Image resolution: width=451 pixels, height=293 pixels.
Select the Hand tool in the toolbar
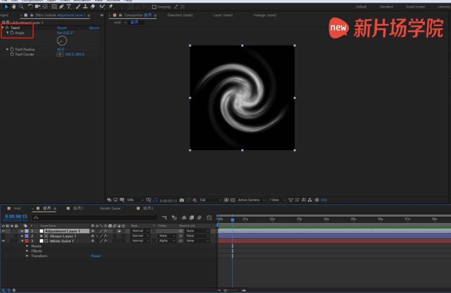[14, 7]
